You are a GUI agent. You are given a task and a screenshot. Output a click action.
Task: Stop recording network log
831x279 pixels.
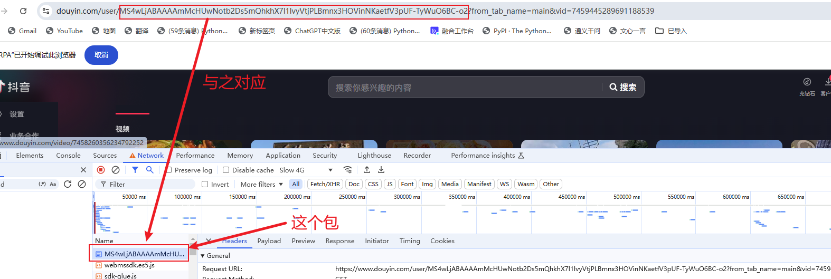tap(101, 170)
